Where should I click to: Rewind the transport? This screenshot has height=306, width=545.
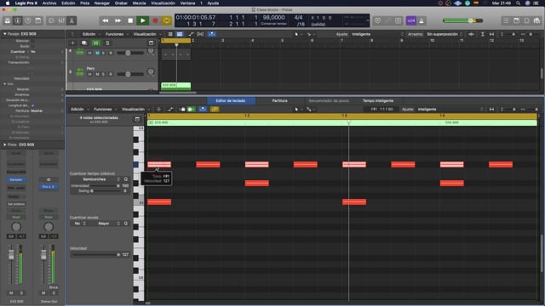pos(105,20)
